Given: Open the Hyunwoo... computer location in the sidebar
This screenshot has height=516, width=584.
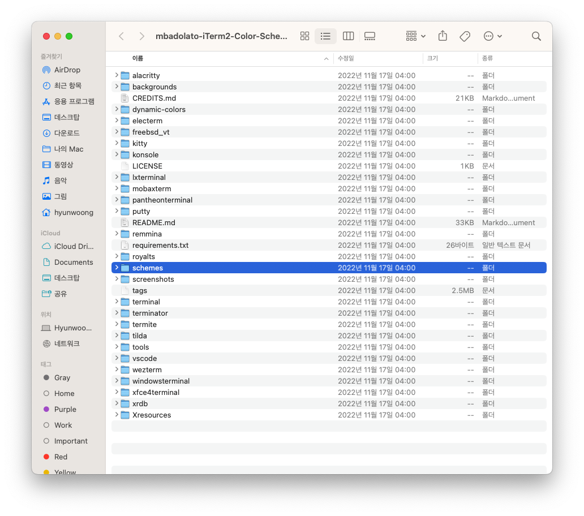Looking at the screenshot, I should (x=67, y=328).
